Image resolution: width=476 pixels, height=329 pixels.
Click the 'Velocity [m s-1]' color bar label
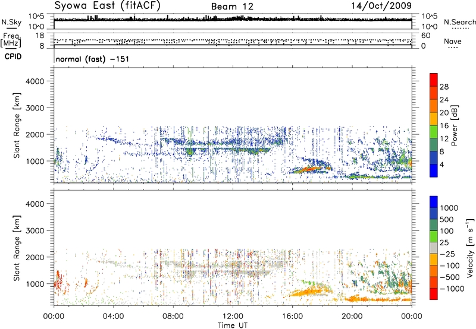pyautogui.click(x=470, y=248)
